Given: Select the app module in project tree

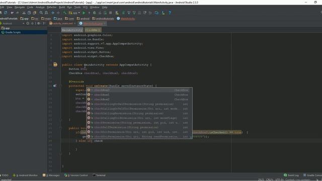Looking at the screenshot, I should pos(6,28).
